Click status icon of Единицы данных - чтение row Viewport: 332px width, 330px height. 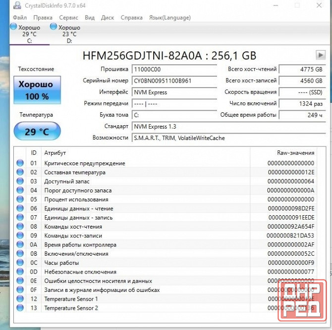coord(20,208)
